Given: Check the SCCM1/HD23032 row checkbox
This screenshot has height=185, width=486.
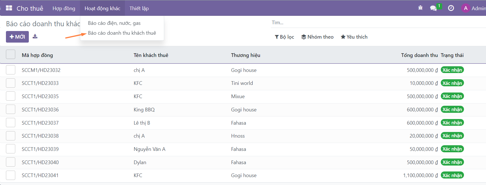Looking at the screenshot, I should 11,70.
